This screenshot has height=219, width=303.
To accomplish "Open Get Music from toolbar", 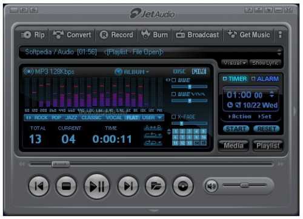I will coord(249,34).
